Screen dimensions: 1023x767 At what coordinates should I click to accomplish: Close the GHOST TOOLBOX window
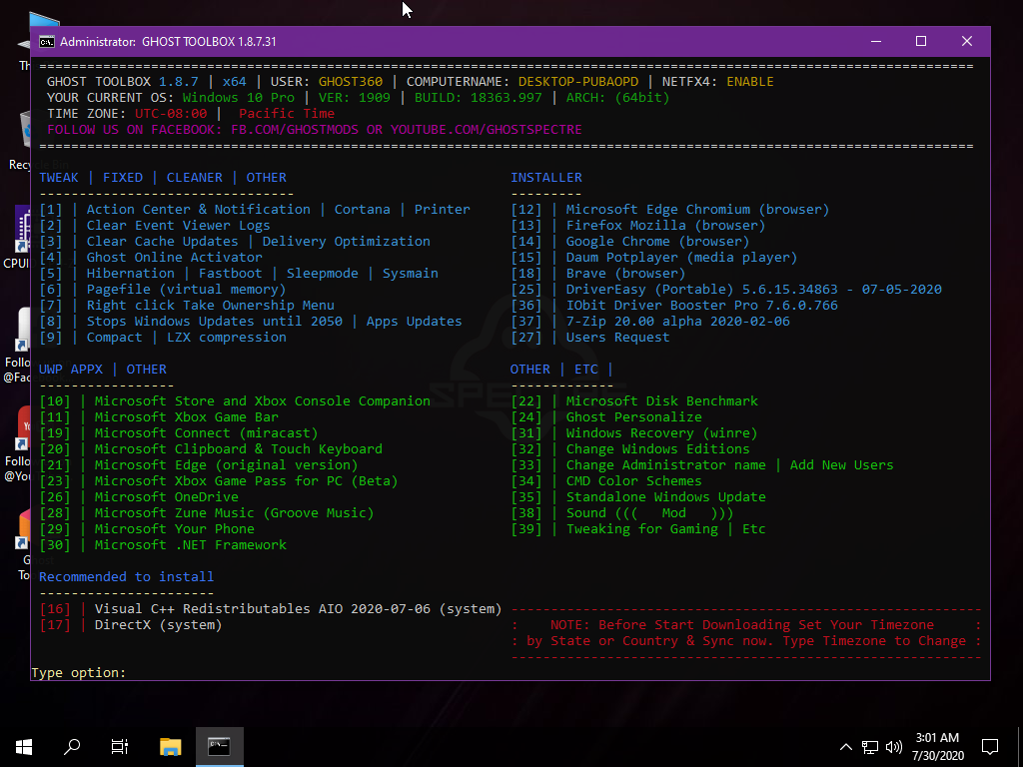967,41
